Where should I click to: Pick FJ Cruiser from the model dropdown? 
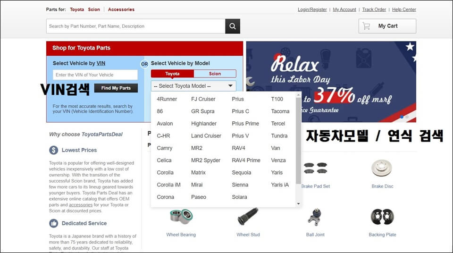tap(203, 99)
